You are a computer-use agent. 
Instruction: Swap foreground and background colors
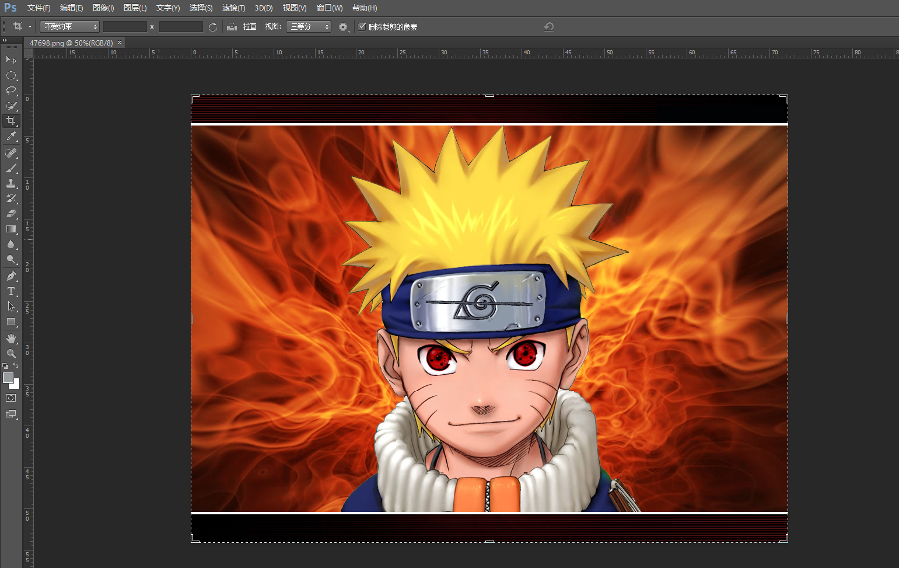pyautogui.click(x=16, y=366)
